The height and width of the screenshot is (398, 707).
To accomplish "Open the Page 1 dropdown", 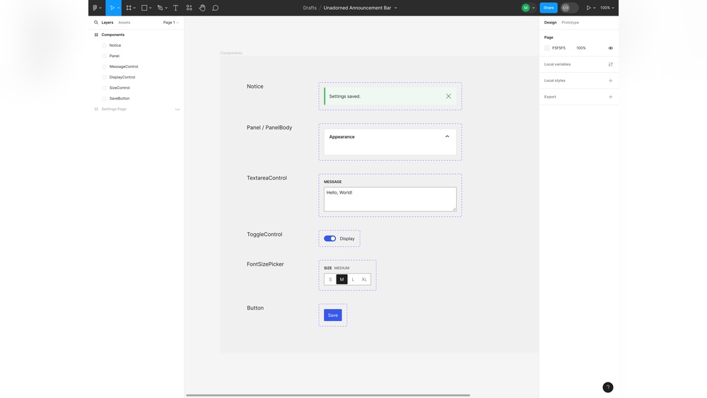I will 171,22.
